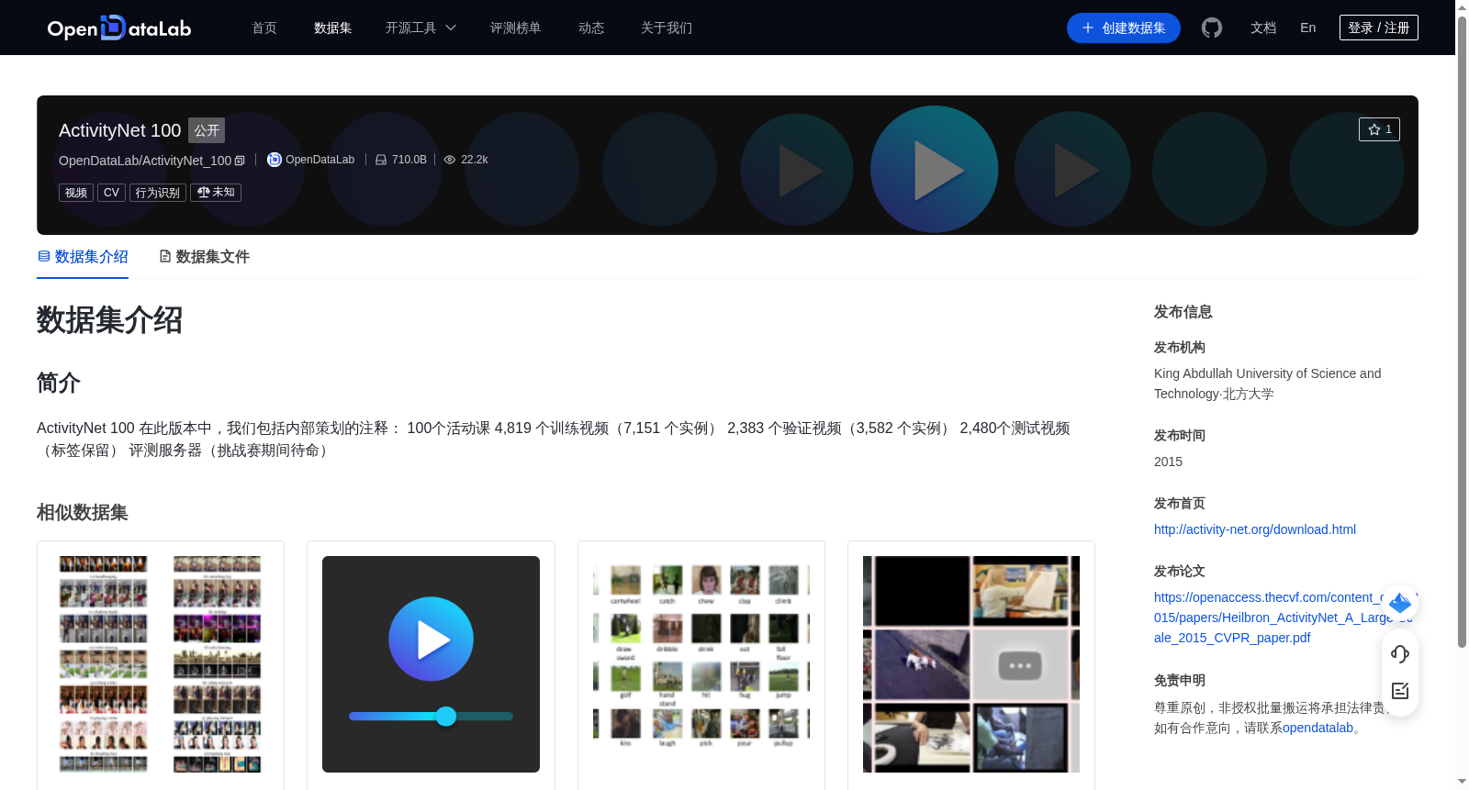The width and height of the screenshot is (1469, 790).
Task: Go to 首页 in the navigation
Action: [x=264, y=28]
